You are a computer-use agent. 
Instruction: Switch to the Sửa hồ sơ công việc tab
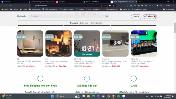(x=42, y=2)
